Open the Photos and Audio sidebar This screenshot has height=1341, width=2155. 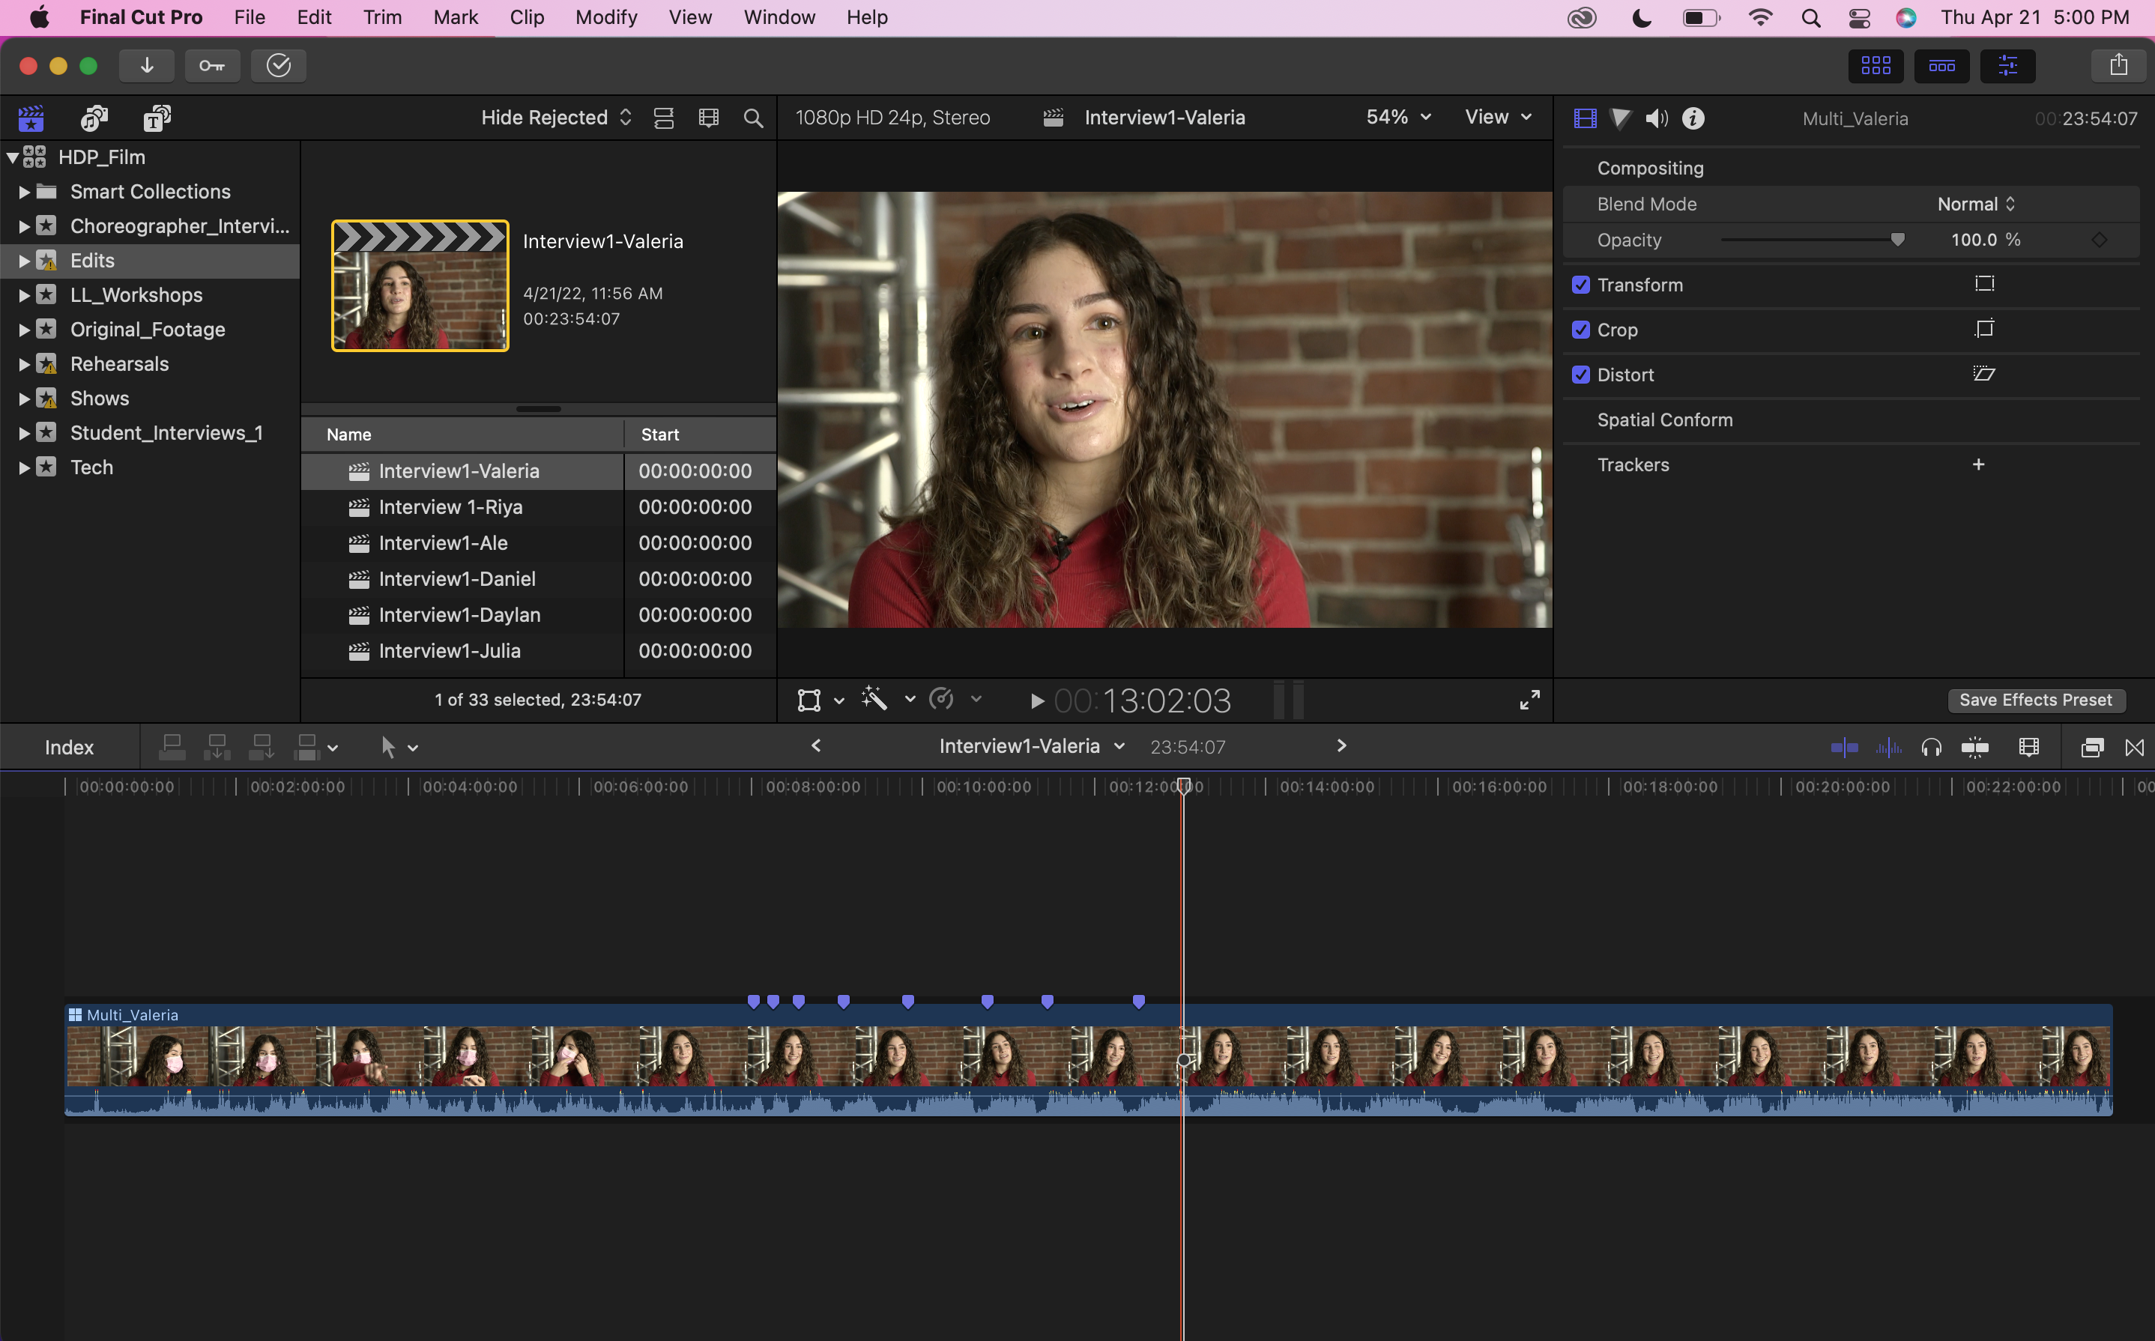pyautogui.click(x=94, y=118)
